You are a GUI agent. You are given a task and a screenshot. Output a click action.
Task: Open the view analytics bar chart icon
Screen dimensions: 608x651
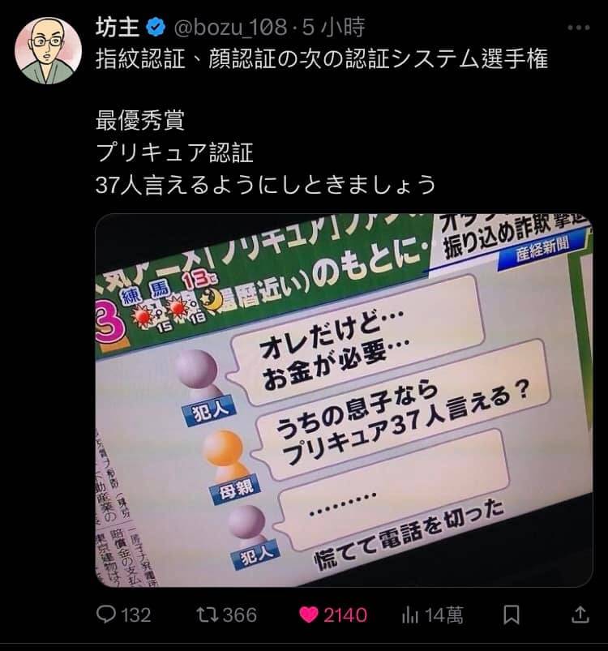[410, 615]
